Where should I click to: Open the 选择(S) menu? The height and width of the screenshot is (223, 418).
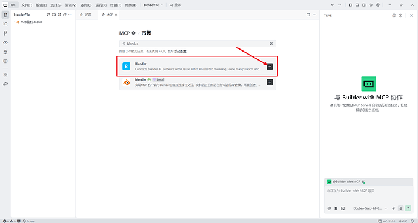click(56, 5)
